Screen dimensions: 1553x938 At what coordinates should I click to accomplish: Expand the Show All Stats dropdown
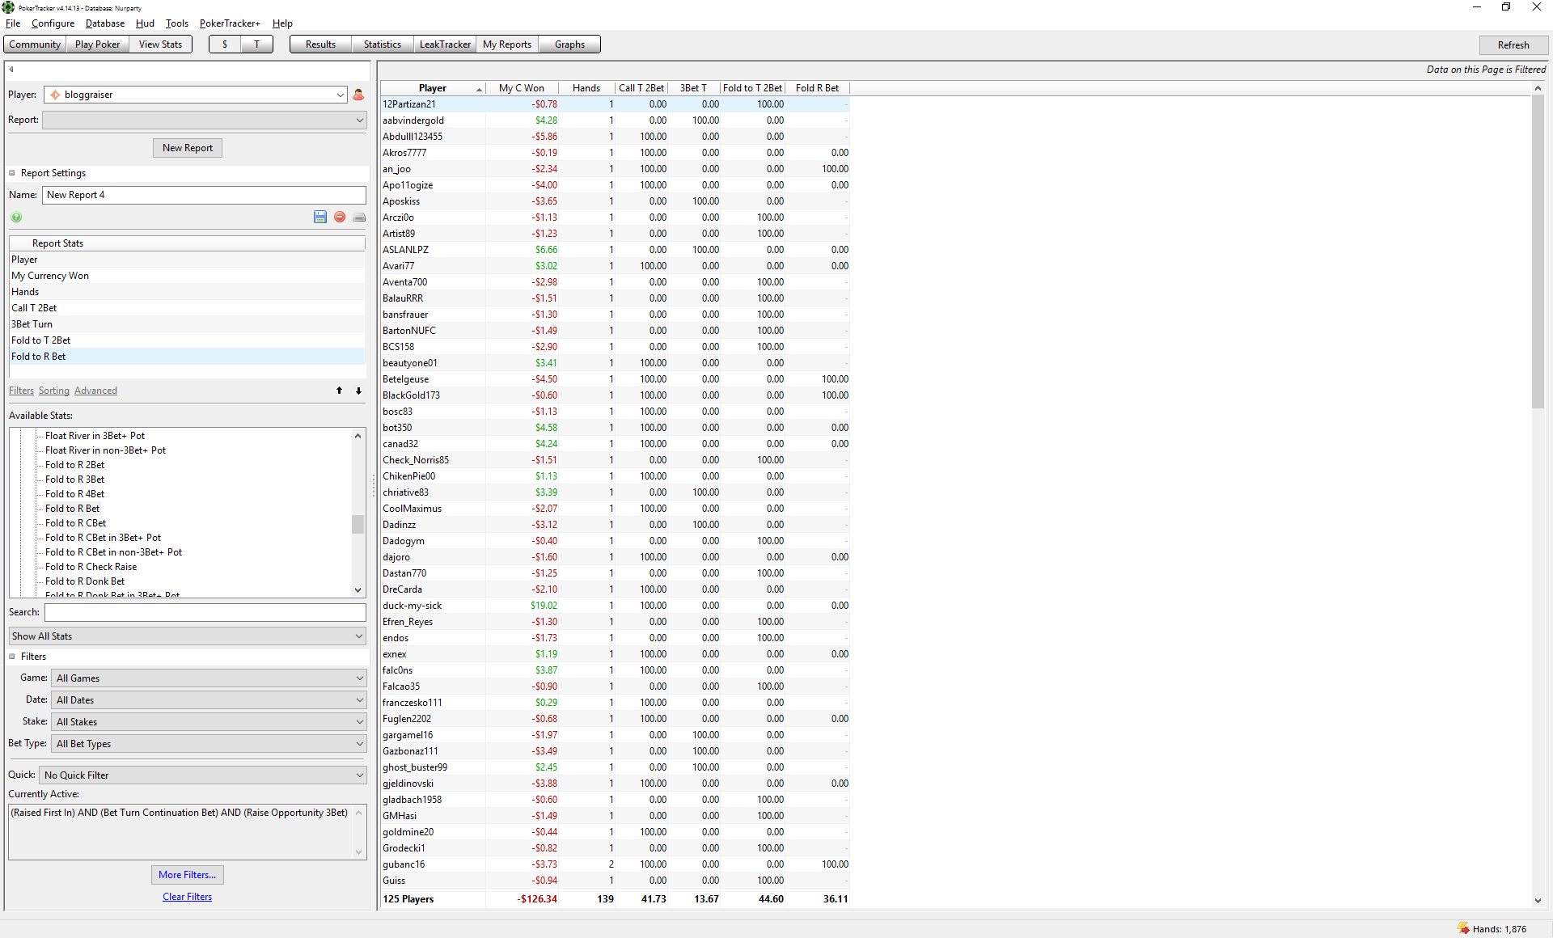point(188,636)
